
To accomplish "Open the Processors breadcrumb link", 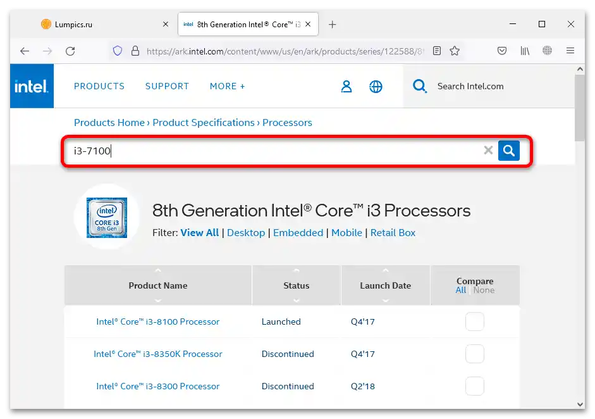I will point(287,123).
